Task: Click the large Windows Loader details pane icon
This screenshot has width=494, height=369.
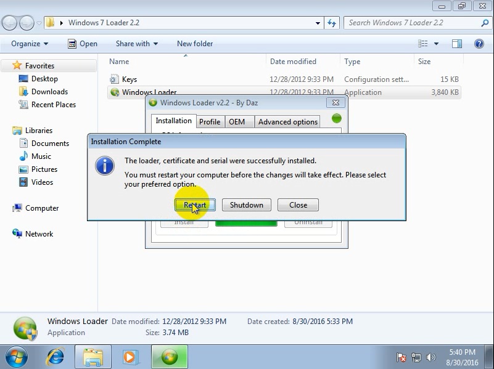Action: 25,328
